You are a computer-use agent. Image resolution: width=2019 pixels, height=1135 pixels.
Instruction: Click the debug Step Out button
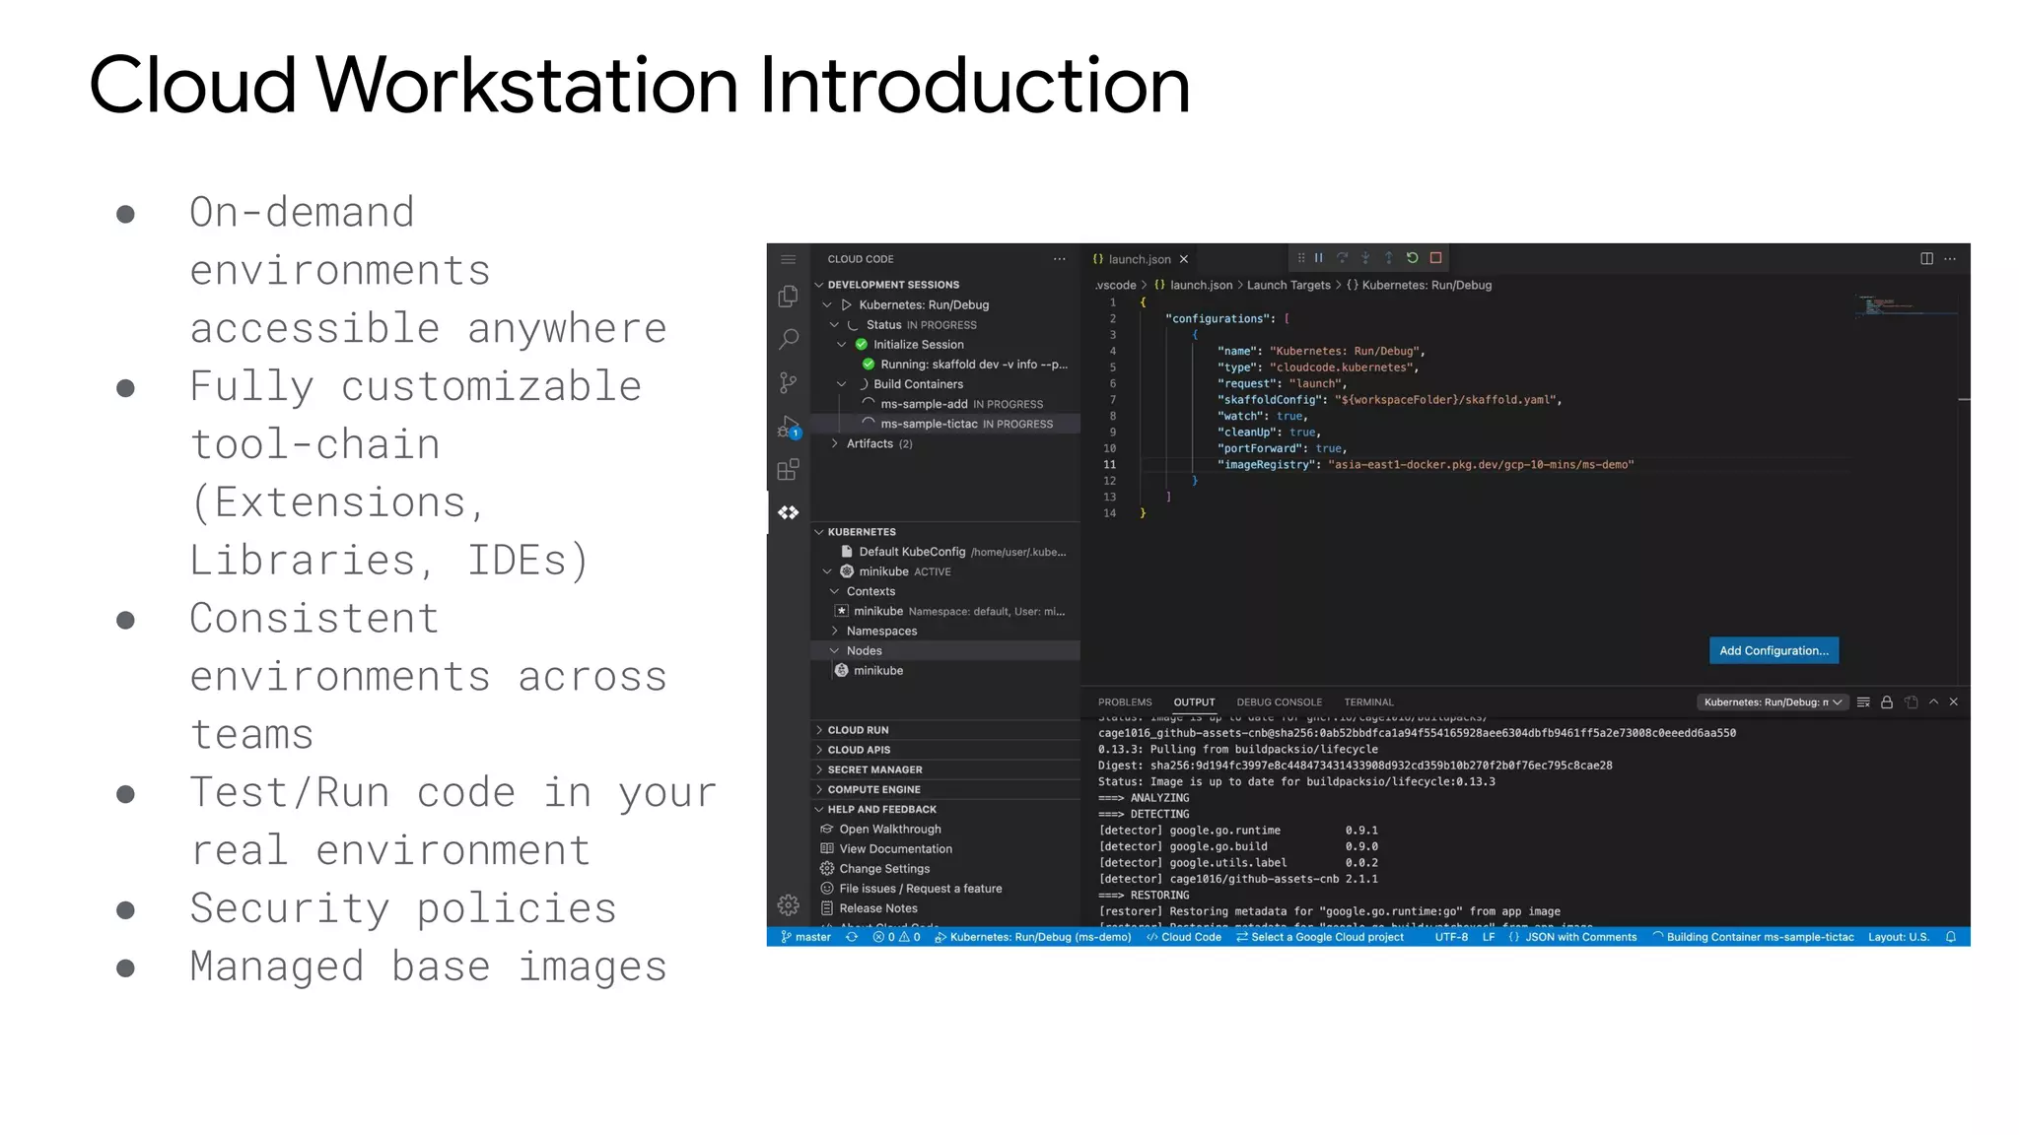tap(1388, 258)
